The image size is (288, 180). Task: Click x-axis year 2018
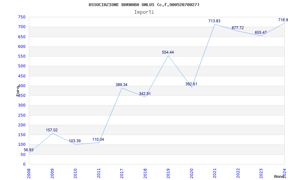click(145, 174)
